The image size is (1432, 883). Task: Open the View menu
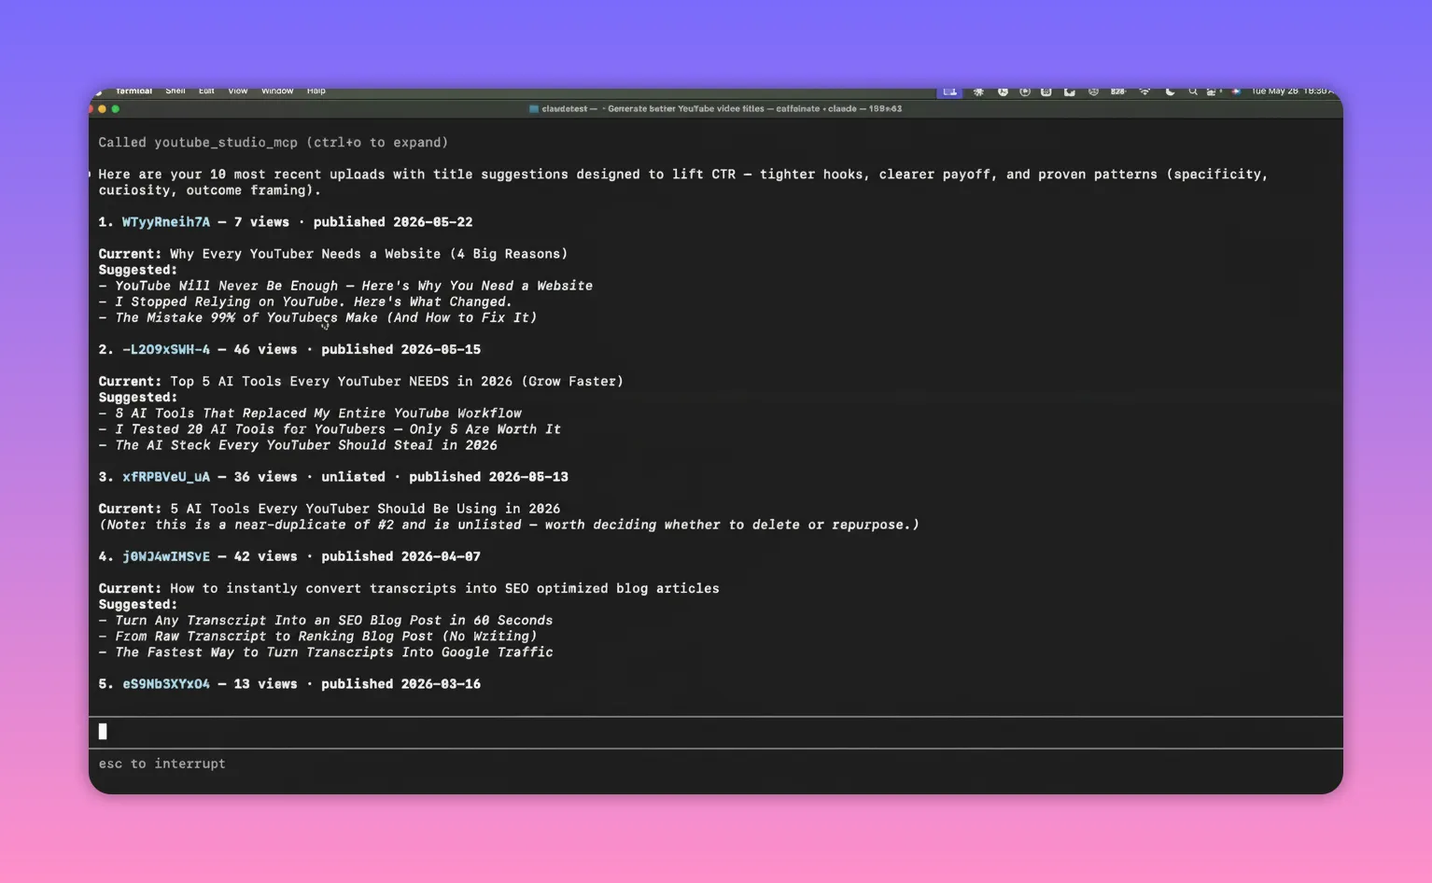click(x=238, y=91)
